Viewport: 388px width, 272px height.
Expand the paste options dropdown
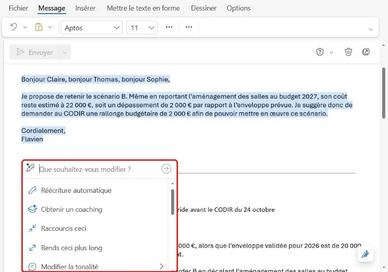50,27
